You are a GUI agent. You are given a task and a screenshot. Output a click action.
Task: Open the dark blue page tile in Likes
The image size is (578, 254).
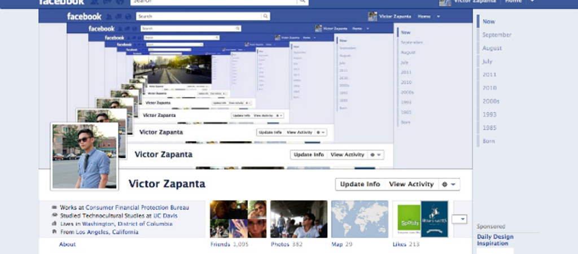coord(434,219)
